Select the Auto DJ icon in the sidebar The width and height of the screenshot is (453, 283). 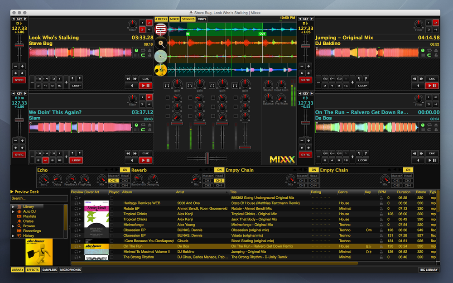19,211
